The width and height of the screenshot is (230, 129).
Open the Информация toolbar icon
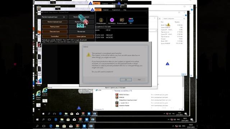[101, 21]
